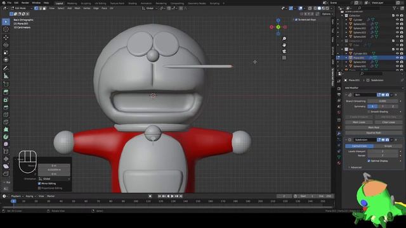Switch orthographic/perspective via grid icon

click(x=284, y=58)
